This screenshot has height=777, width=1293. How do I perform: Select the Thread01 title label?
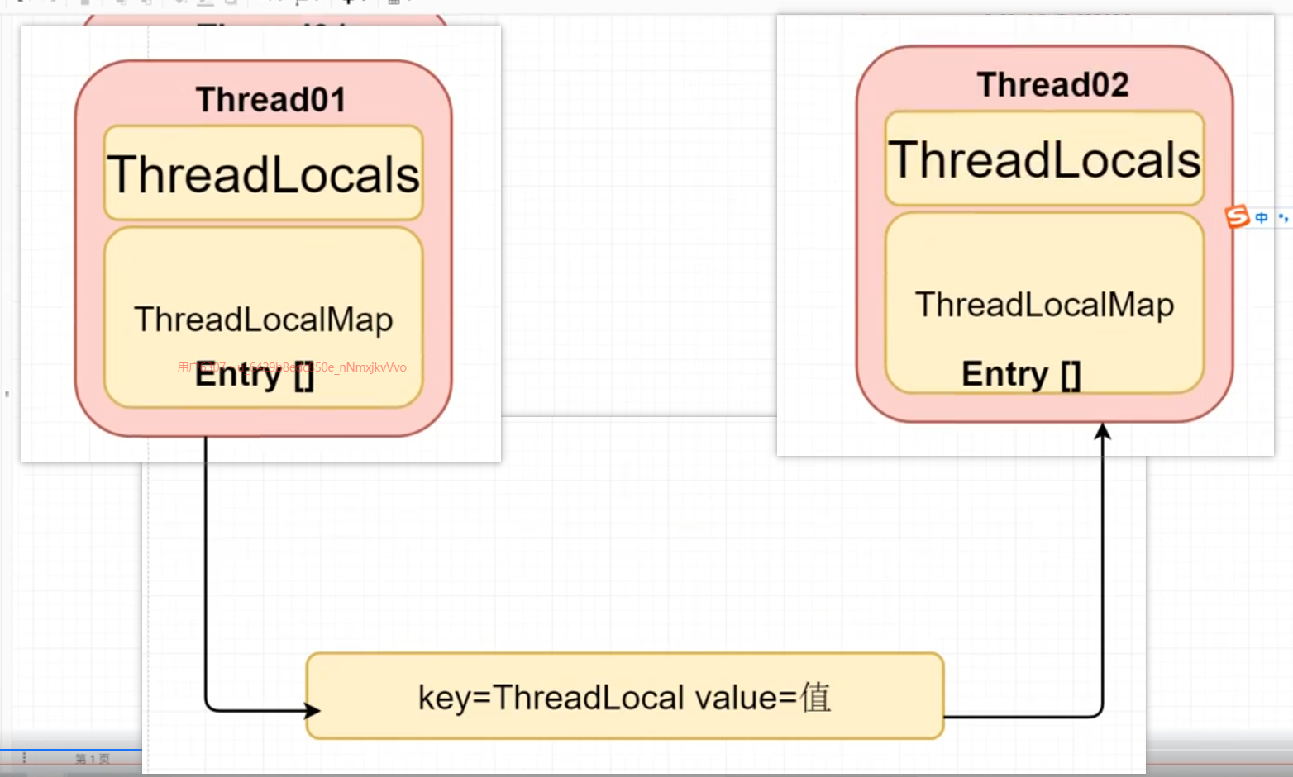point(270,100)
